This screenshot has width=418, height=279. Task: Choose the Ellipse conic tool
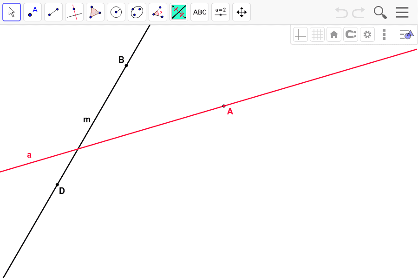click(x=137, y=12)
